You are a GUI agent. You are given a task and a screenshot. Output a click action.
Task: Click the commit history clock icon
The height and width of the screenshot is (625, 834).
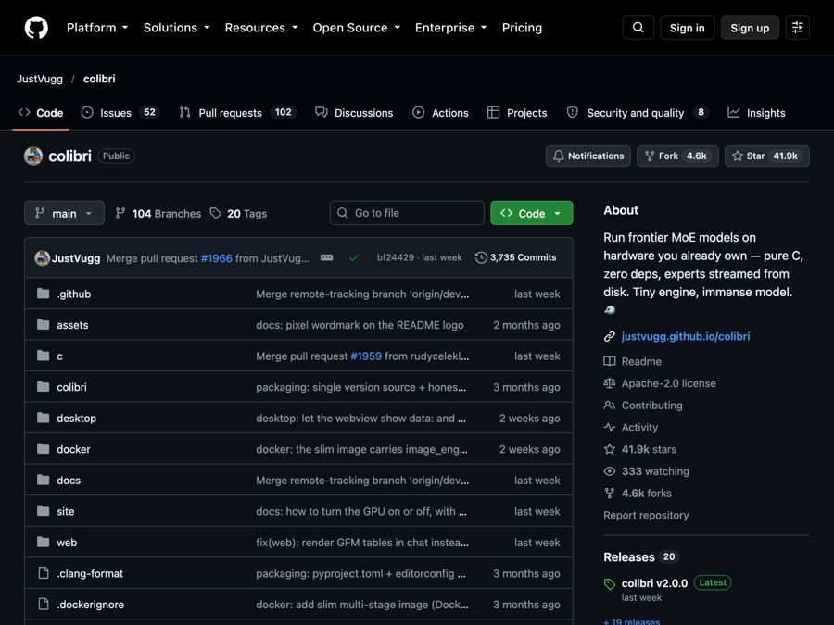pyautogui.click(x=481, y=257)
